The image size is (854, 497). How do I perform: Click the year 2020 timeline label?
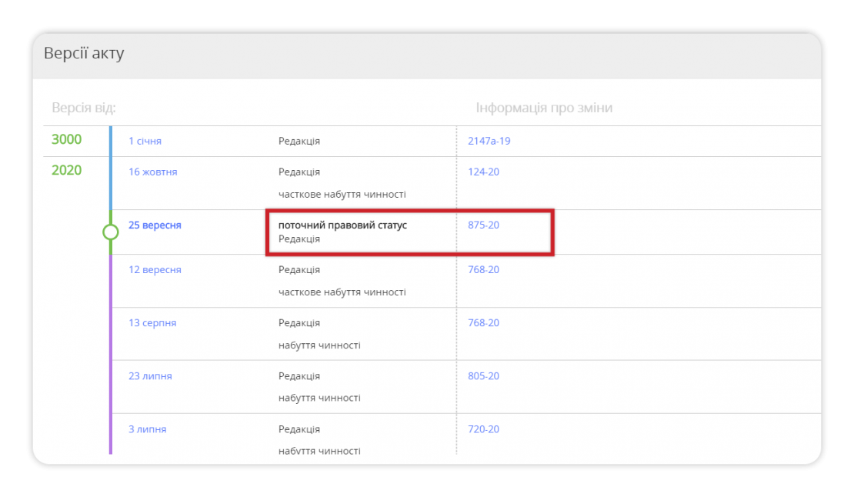point(65,170)
